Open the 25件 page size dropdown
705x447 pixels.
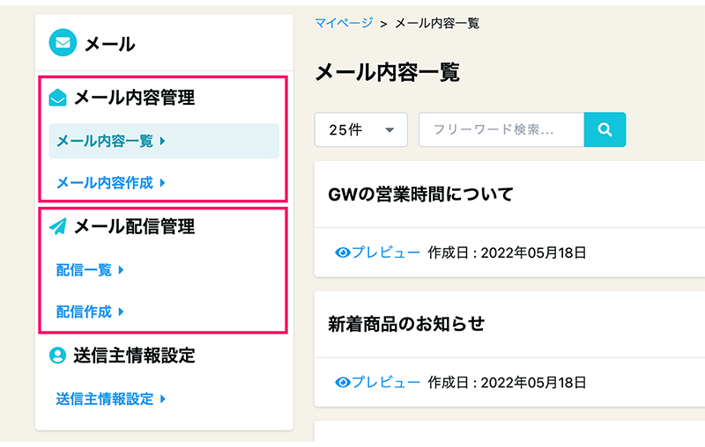click(360, 130)
